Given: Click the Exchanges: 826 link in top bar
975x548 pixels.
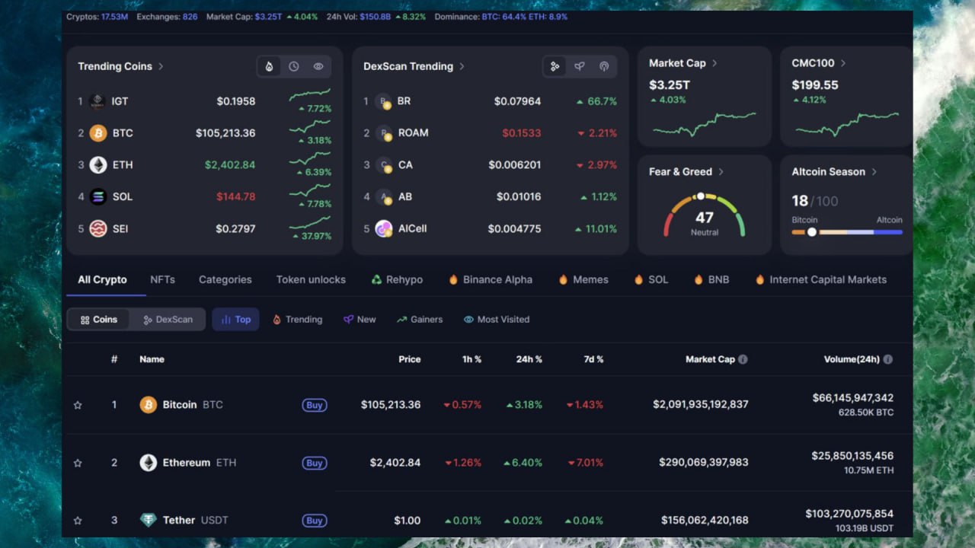Looking at the screenshot, I should click(167, 17).
